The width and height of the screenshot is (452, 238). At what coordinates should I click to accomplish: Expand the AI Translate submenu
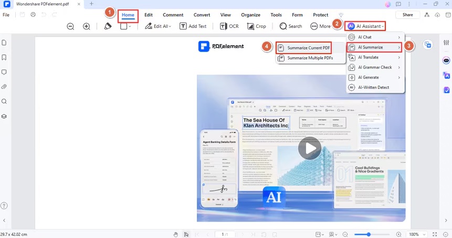pyautogui.click(x=375, y=57)
